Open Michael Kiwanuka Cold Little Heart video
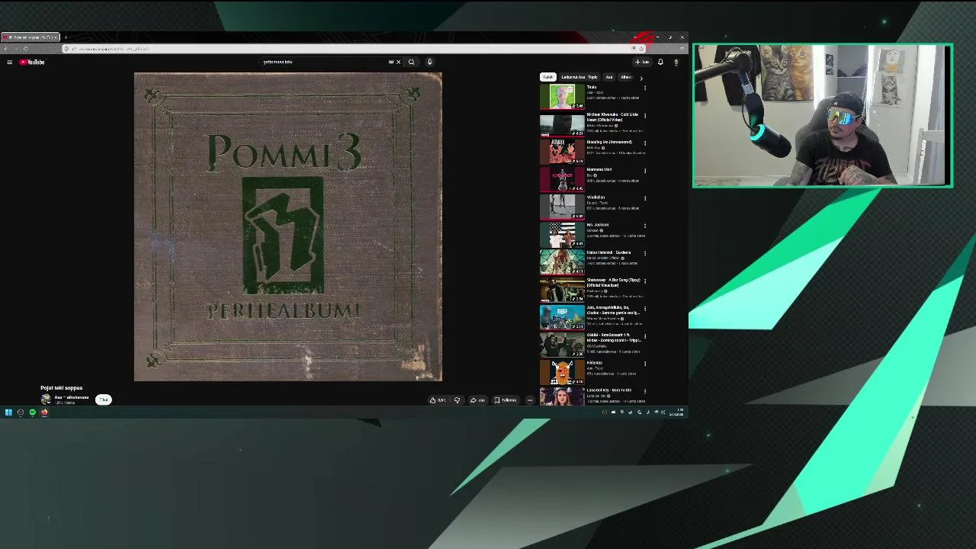Viewport: 976px width, 549px height. [x=562, y=124]
